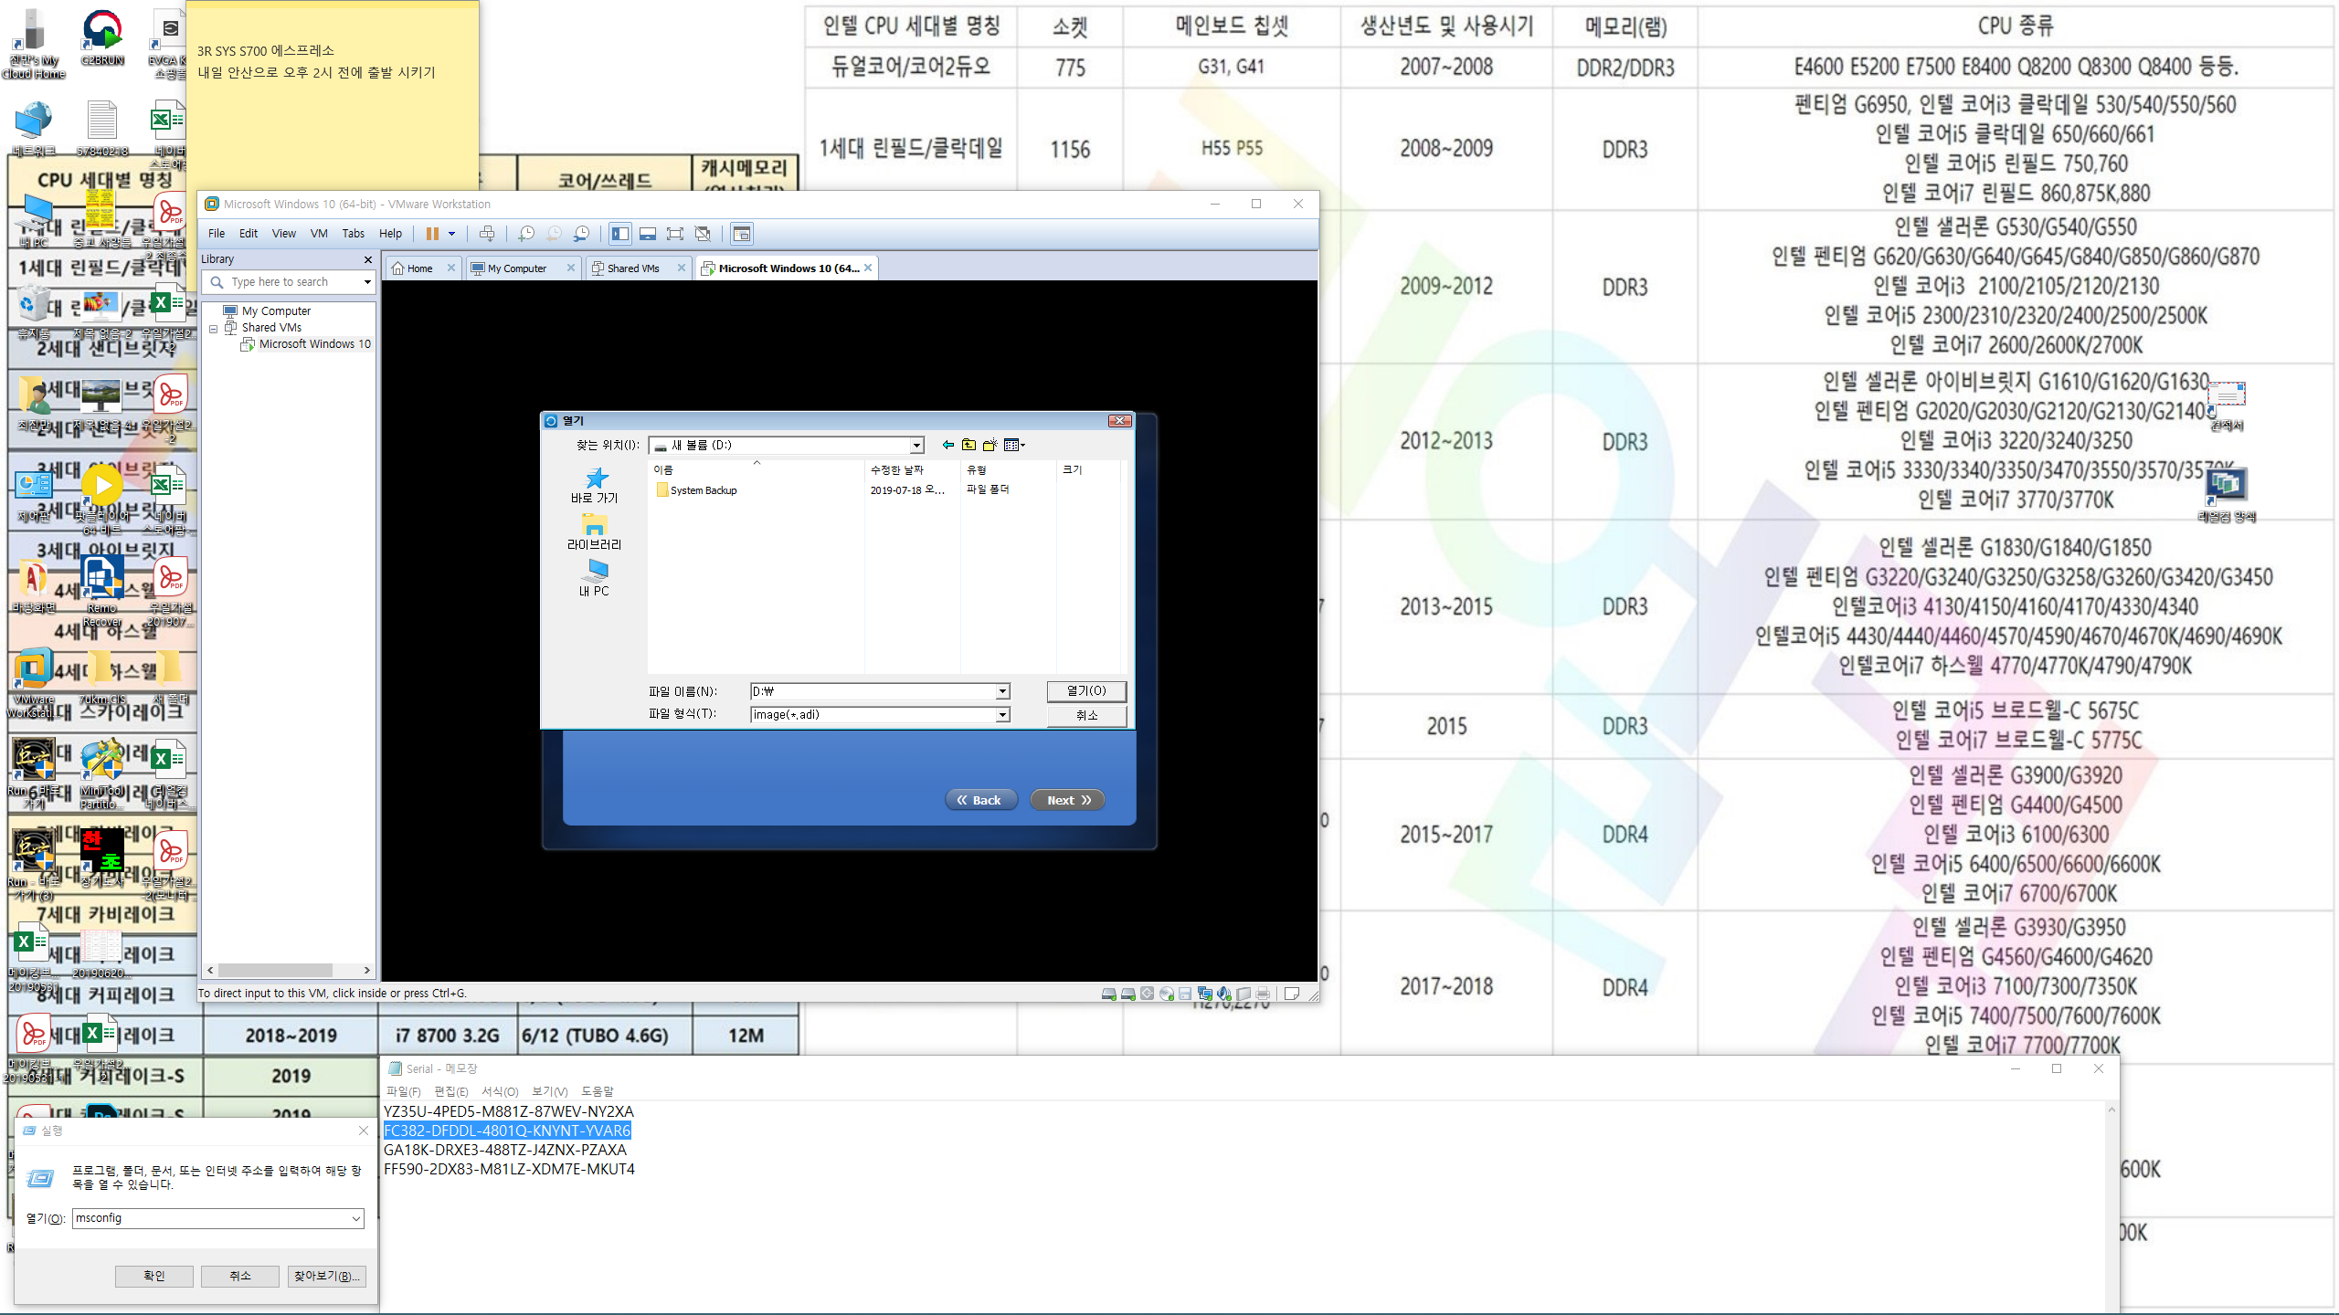Toggle the thumbnail bar view icon
Screen dimensions: 2339x1315
[x=648, y=234]
